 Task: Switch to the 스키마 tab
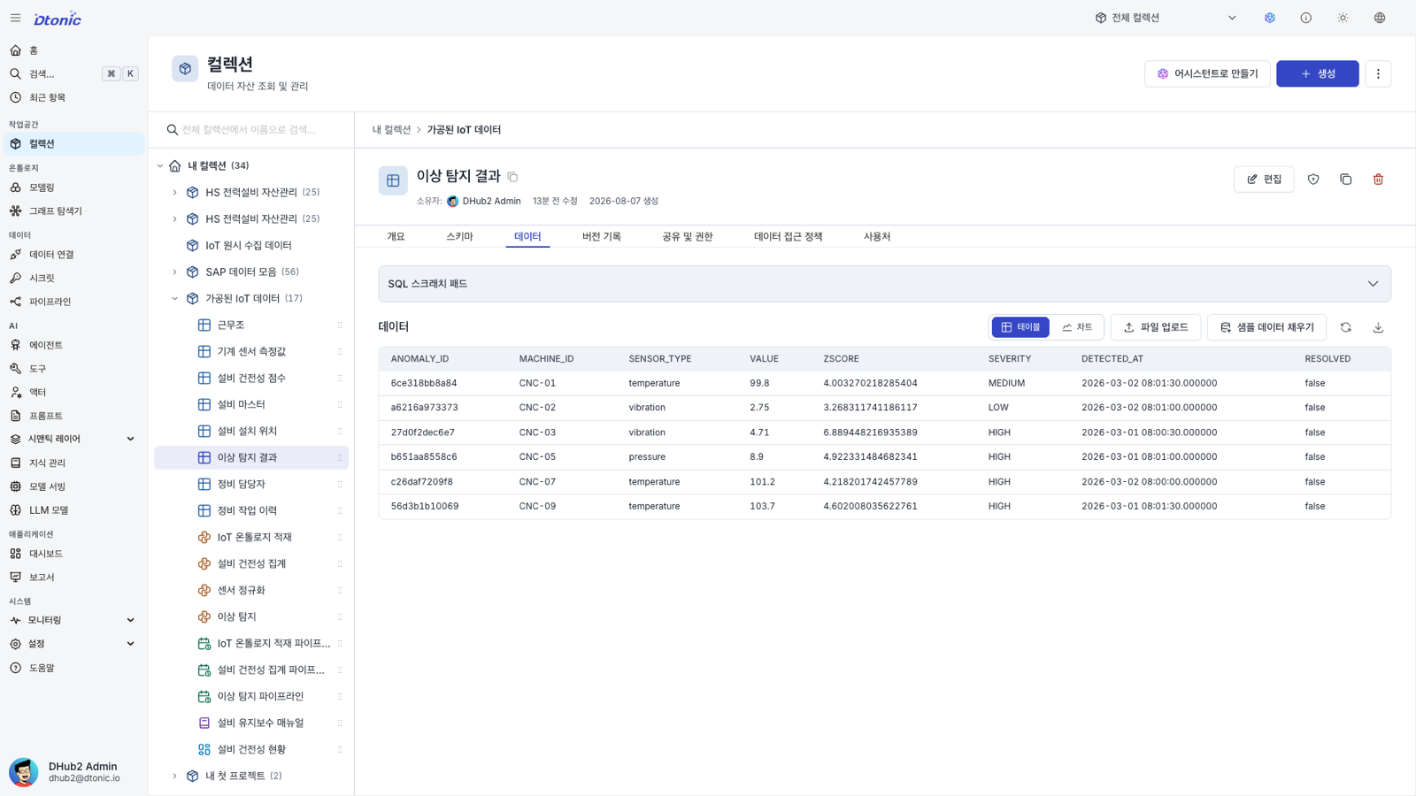tap(459, 237)
